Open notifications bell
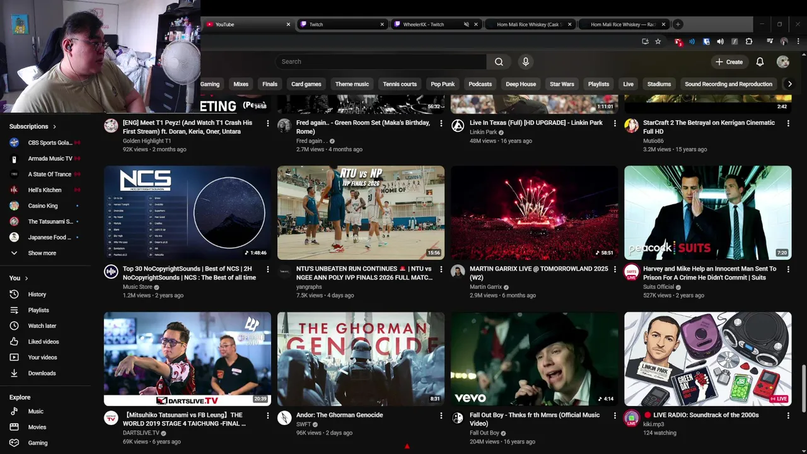The image size is (807, 454). [x=760, y=62]
